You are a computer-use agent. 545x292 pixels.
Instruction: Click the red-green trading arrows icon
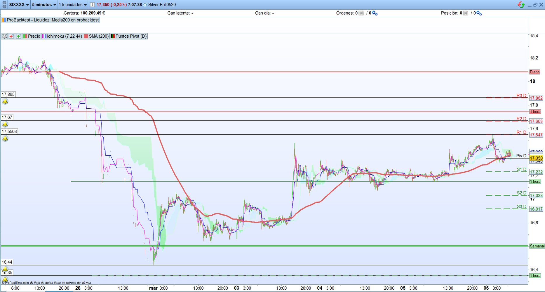[x=521, y=5]
